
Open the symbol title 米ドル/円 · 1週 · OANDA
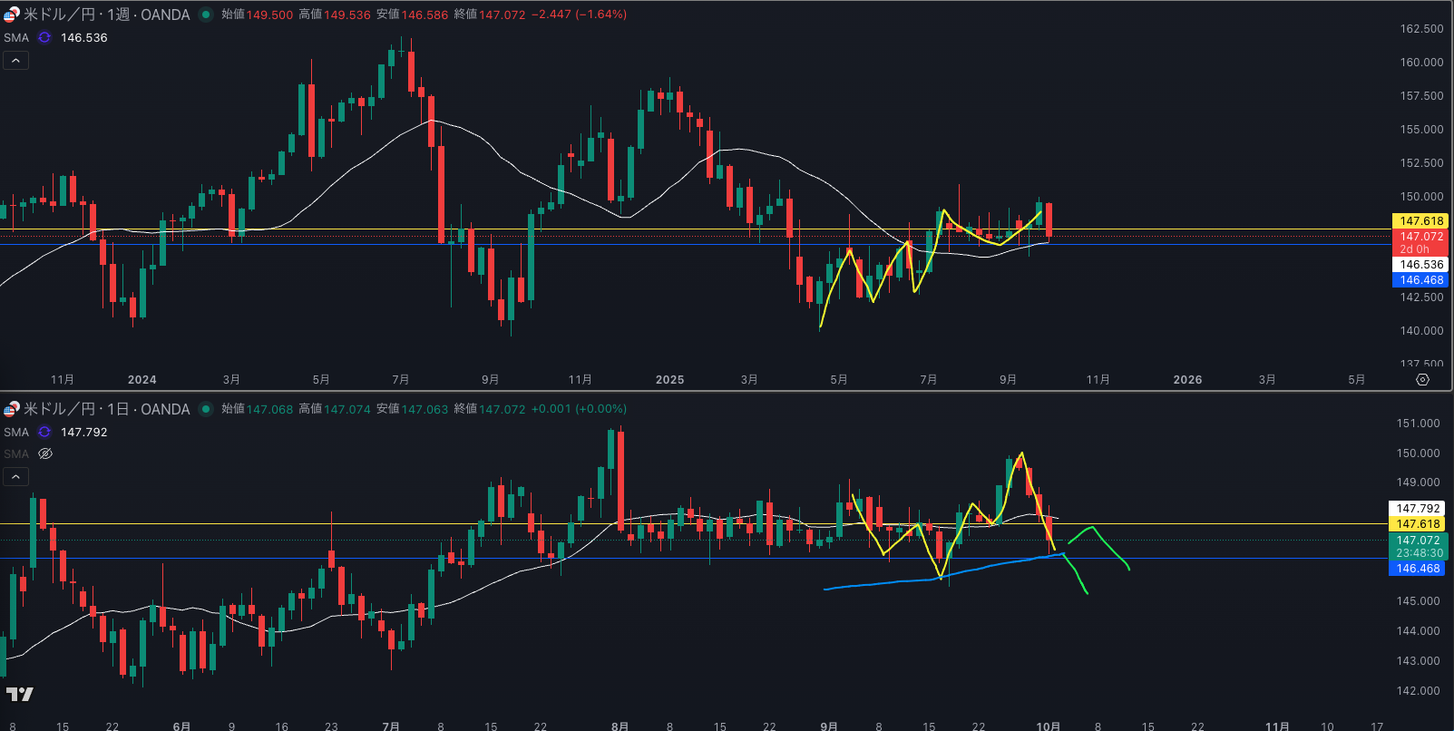(106, 15)
